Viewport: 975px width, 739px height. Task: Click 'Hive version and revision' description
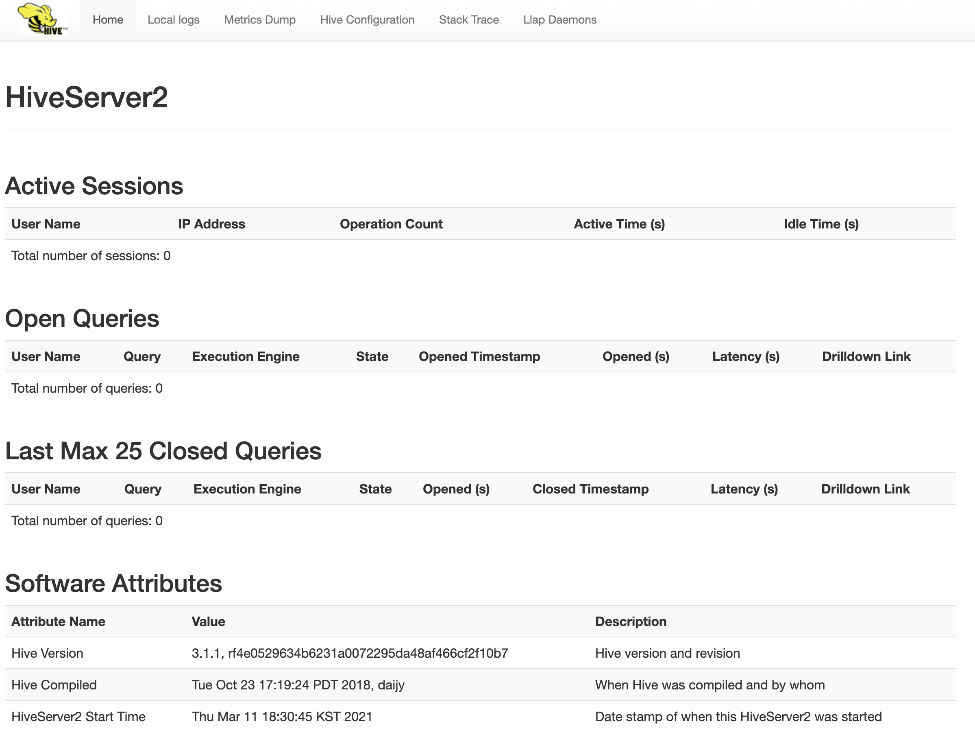click(667, 653)
